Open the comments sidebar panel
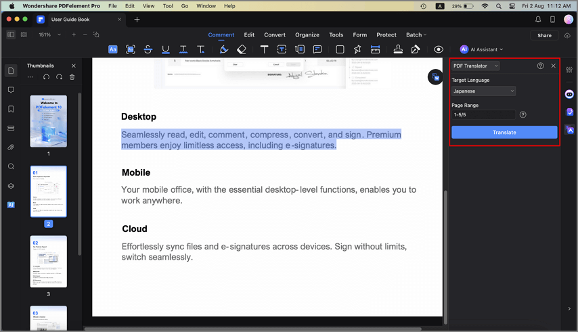The image size is (578, 332). pyautogui.click(x=11, y=90)
